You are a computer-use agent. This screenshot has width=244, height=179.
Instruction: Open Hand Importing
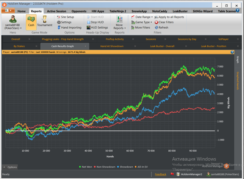point(69,28)
